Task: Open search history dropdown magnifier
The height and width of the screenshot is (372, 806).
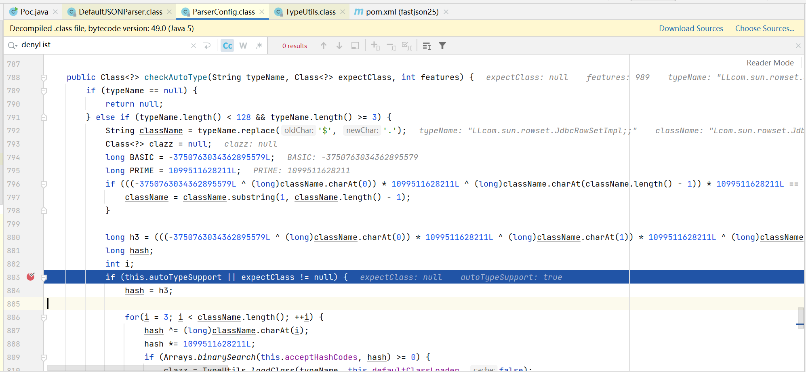Action: pos(13,45)
